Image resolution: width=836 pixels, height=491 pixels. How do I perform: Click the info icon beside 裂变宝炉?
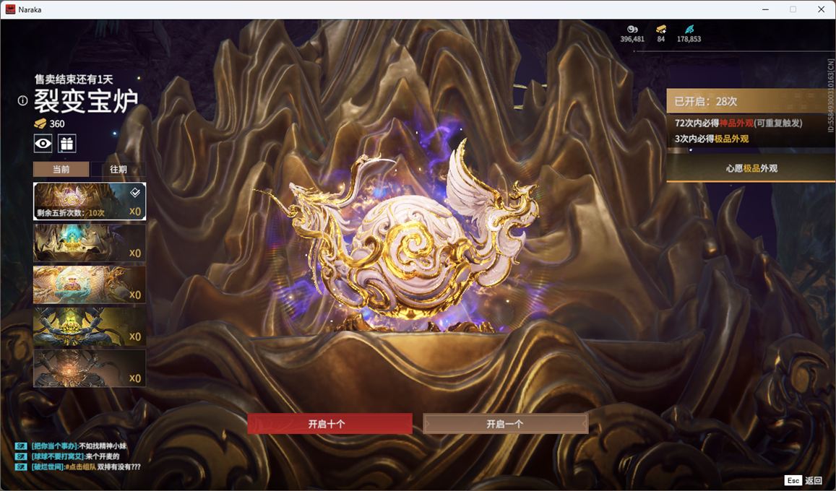[22, 100]
